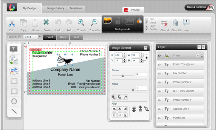Decrease the H height stepper value
Image resolution: width=216 pixels, height=130 pixels.
(x=141, y=62)
